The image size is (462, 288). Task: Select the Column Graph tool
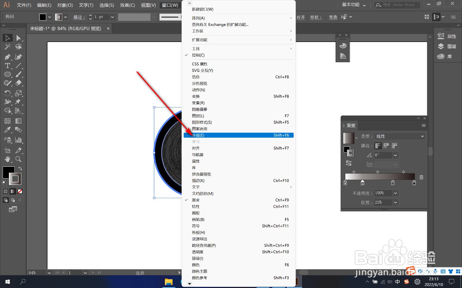[x=18, y=140]
